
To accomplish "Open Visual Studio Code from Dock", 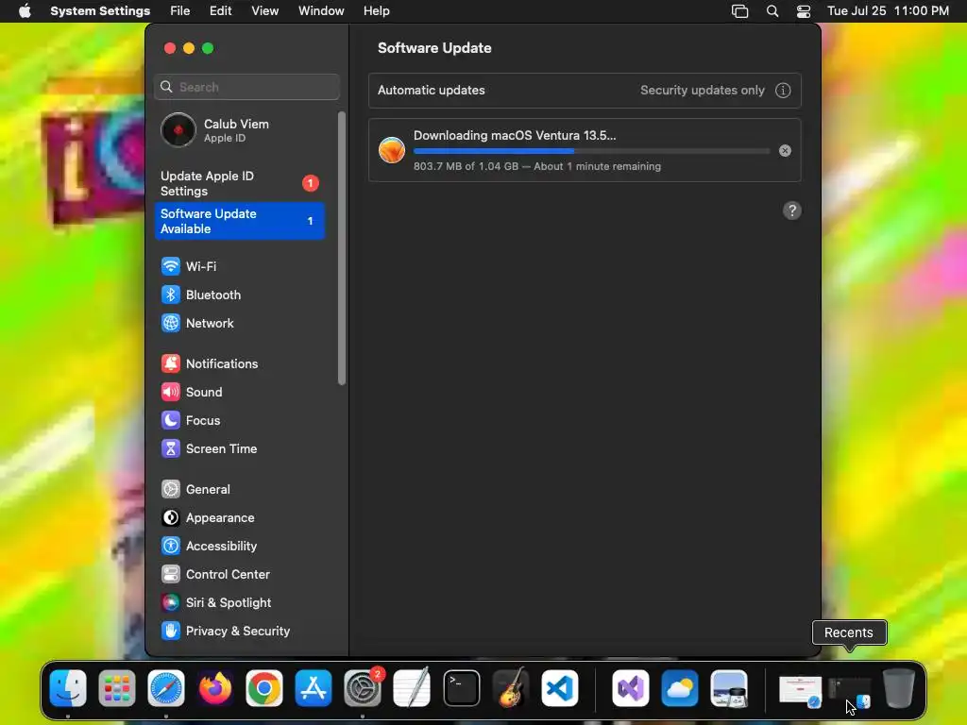I will [x=560, y=688].
